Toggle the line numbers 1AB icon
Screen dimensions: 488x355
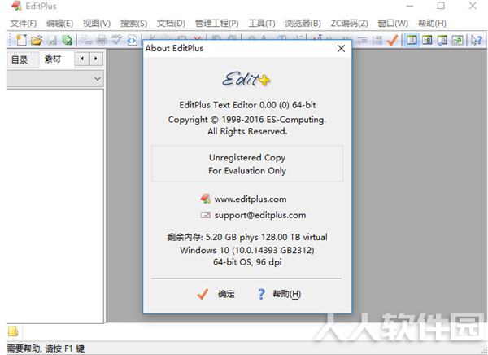pyautogui.click(x=377, y=40)
